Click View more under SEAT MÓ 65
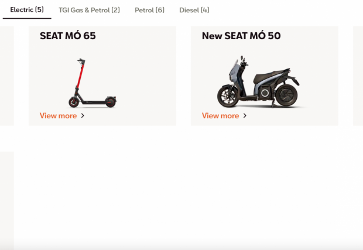Screen dimensions: 363x250 point(58,115)
